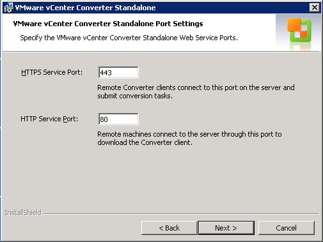Click the title bar text 'VMware vCenter Converter Standalone'
This screenshot has width=323, height=242.
[85, 8]
